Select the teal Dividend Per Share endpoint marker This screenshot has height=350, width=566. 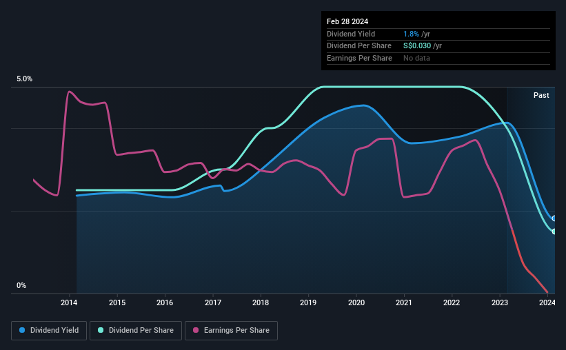(x=554, y=231)
